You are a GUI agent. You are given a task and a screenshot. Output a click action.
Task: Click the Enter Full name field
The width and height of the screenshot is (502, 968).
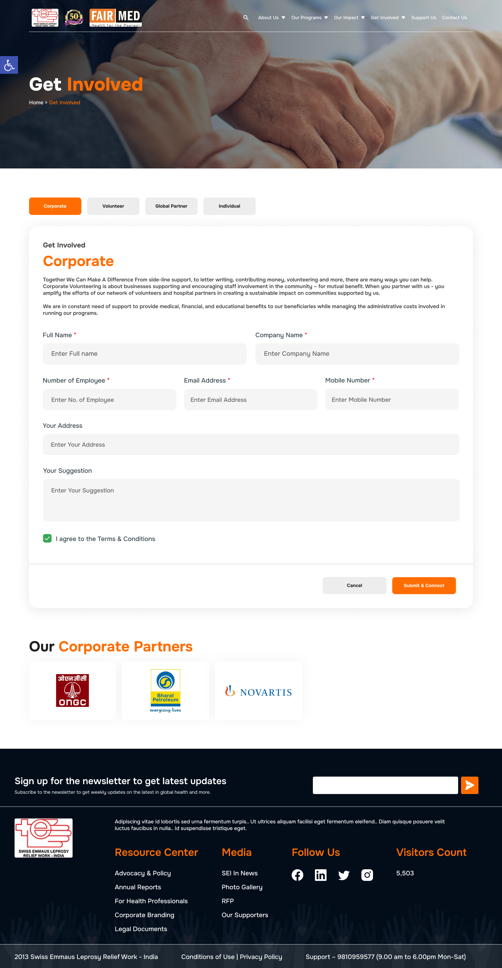pos(144,354)
